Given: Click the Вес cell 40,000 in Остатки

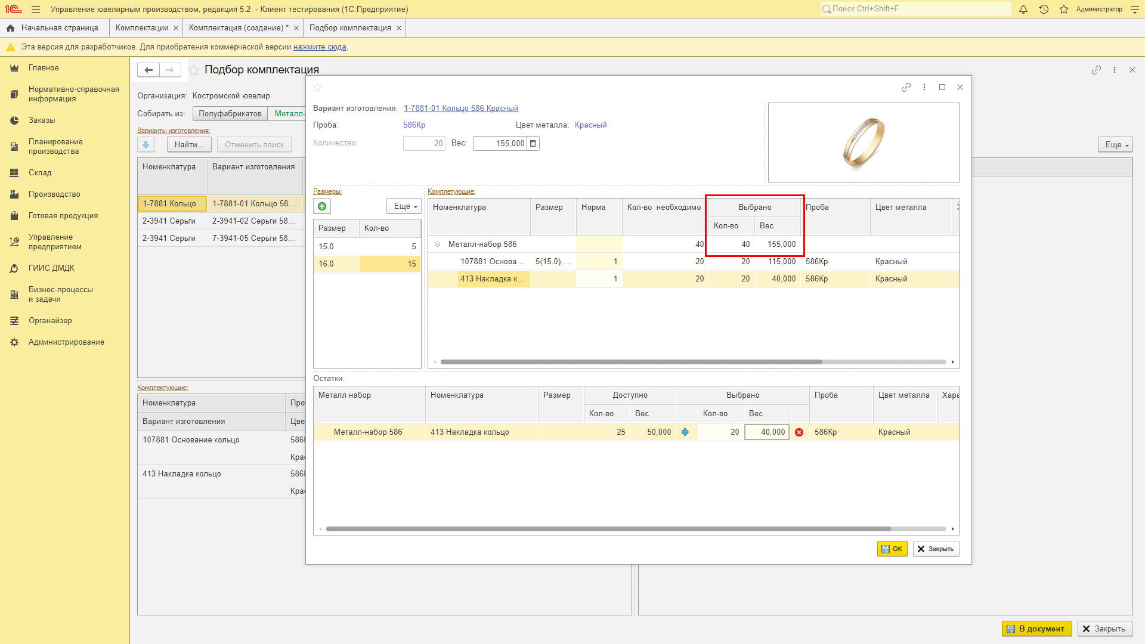Looking at the screenshot, I should [x=767, y=432].
